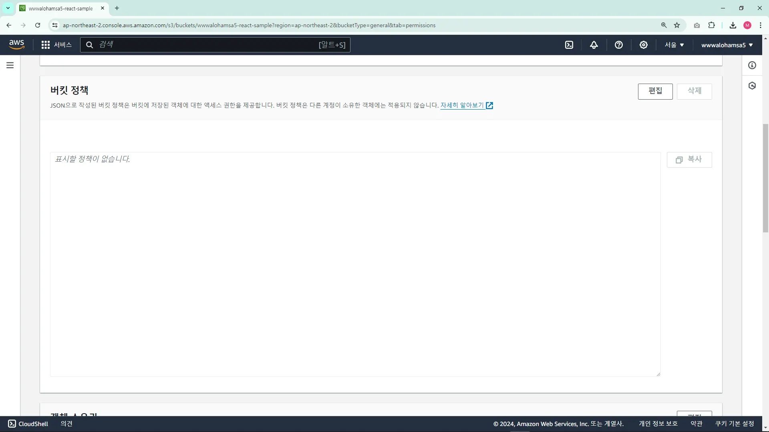Open the hexagon tutorials panel icon
769x432 pixels.
(x=752, y=86)
